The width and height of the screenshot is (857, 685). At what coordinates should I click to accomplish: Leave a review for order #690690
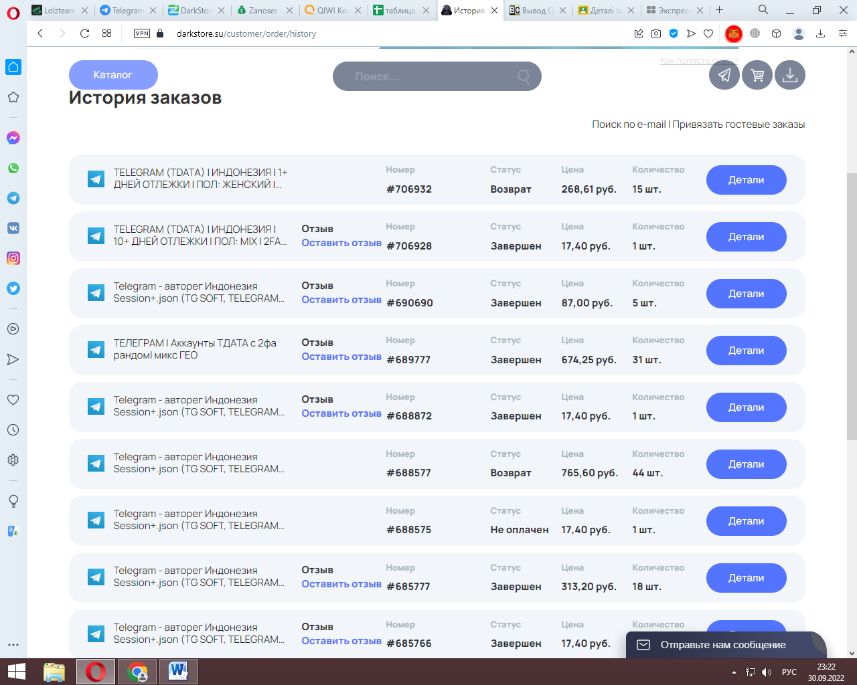[341, 300]
